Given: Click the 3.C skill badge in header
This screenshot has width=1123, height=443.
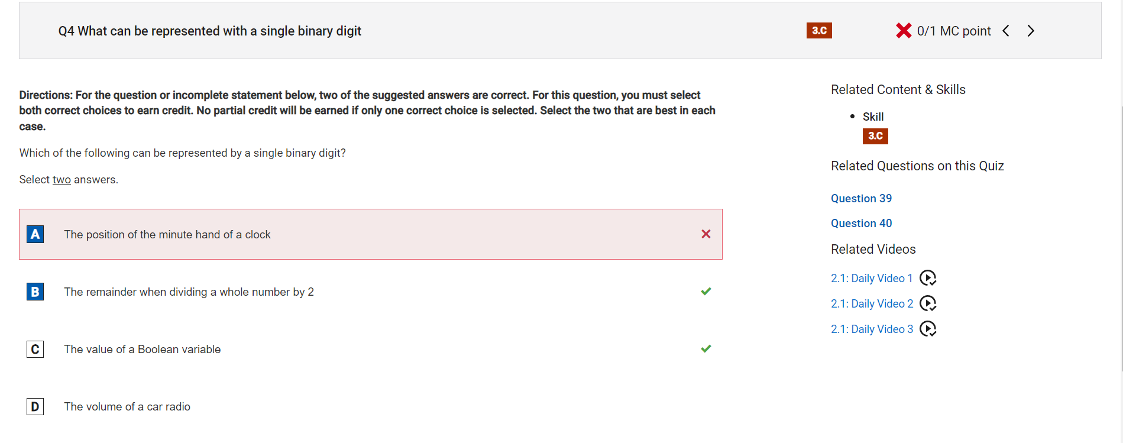Looking at the screenshot, I should [x=819, y=31].
